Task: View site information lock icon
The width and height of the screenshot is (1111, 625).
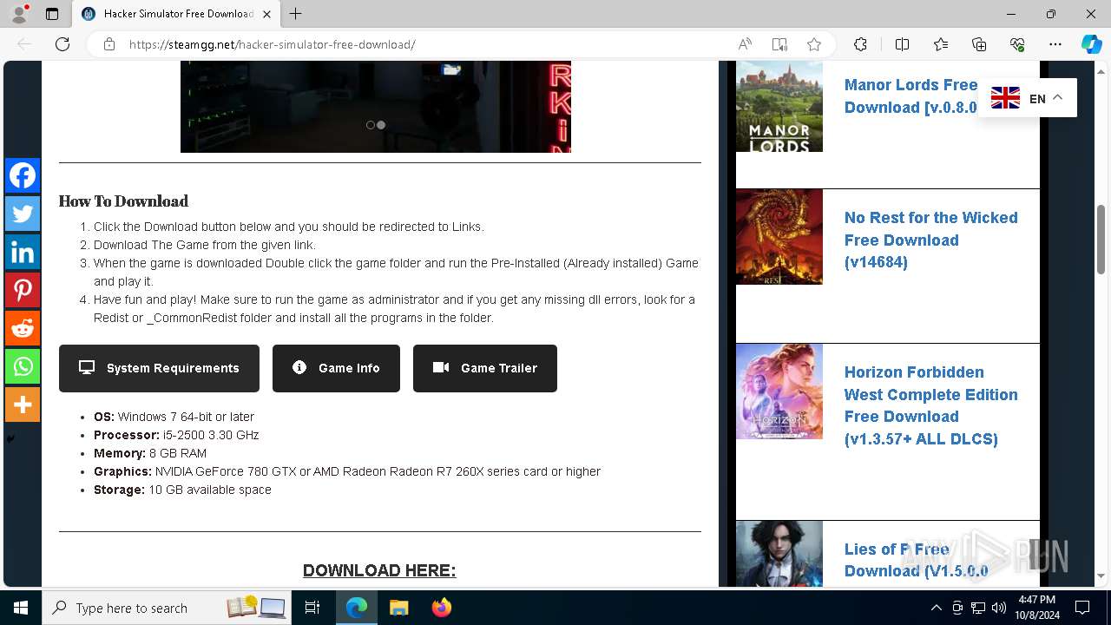Action: pos(109,44)
